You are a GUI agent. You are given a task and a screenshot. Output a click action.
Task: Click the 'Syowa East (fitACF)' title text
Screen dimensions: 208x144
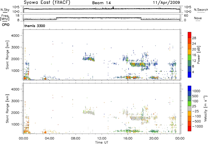(47, 2)
